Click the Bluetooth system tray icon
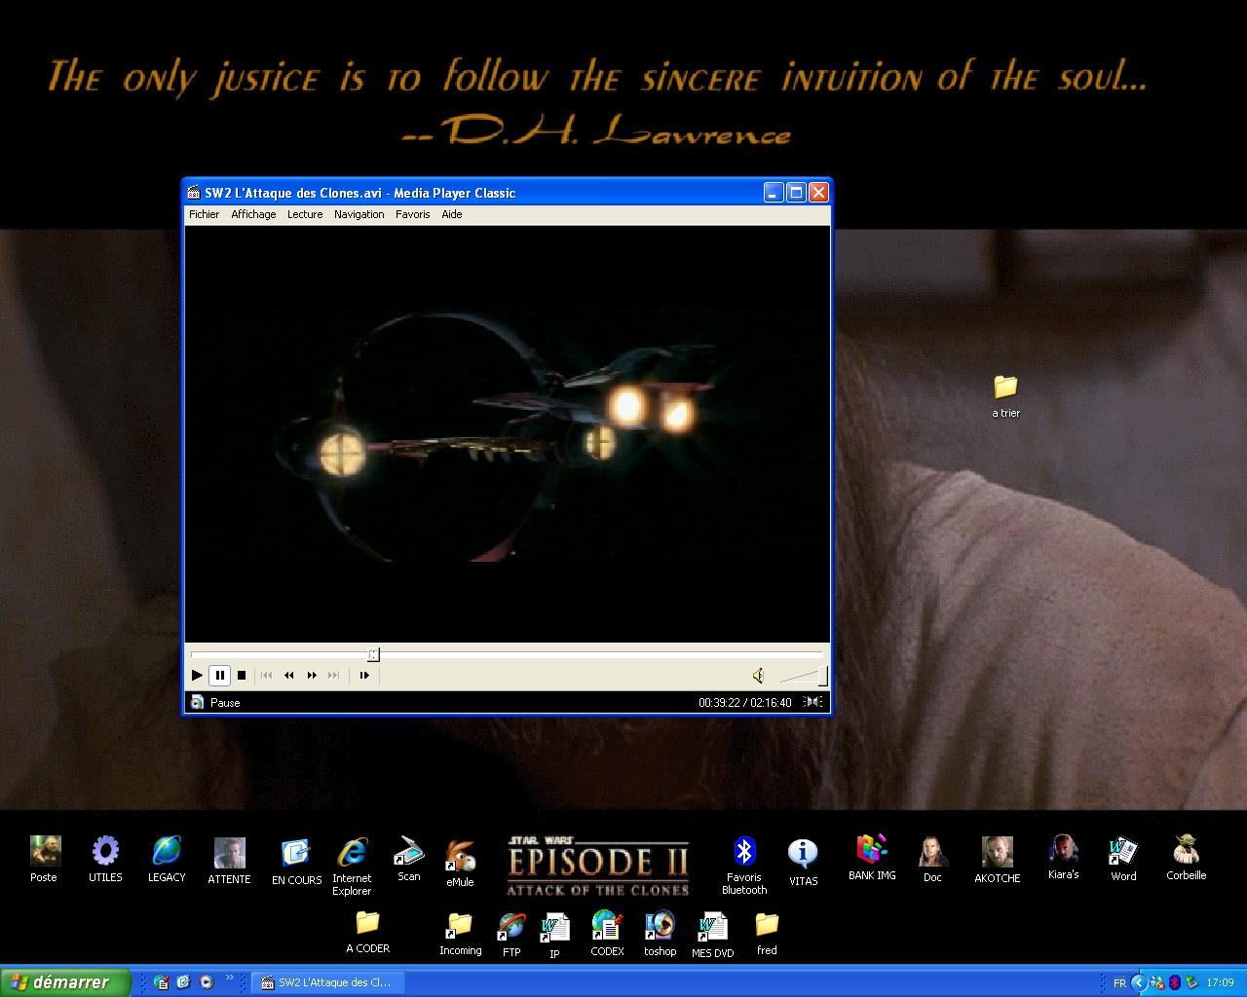Viewport: 1247px width, 997px height. tap(1174, 982)
